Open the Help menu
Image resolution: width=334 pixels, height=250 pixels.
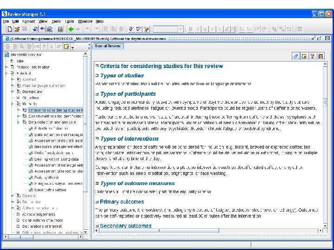click(99, 21)
